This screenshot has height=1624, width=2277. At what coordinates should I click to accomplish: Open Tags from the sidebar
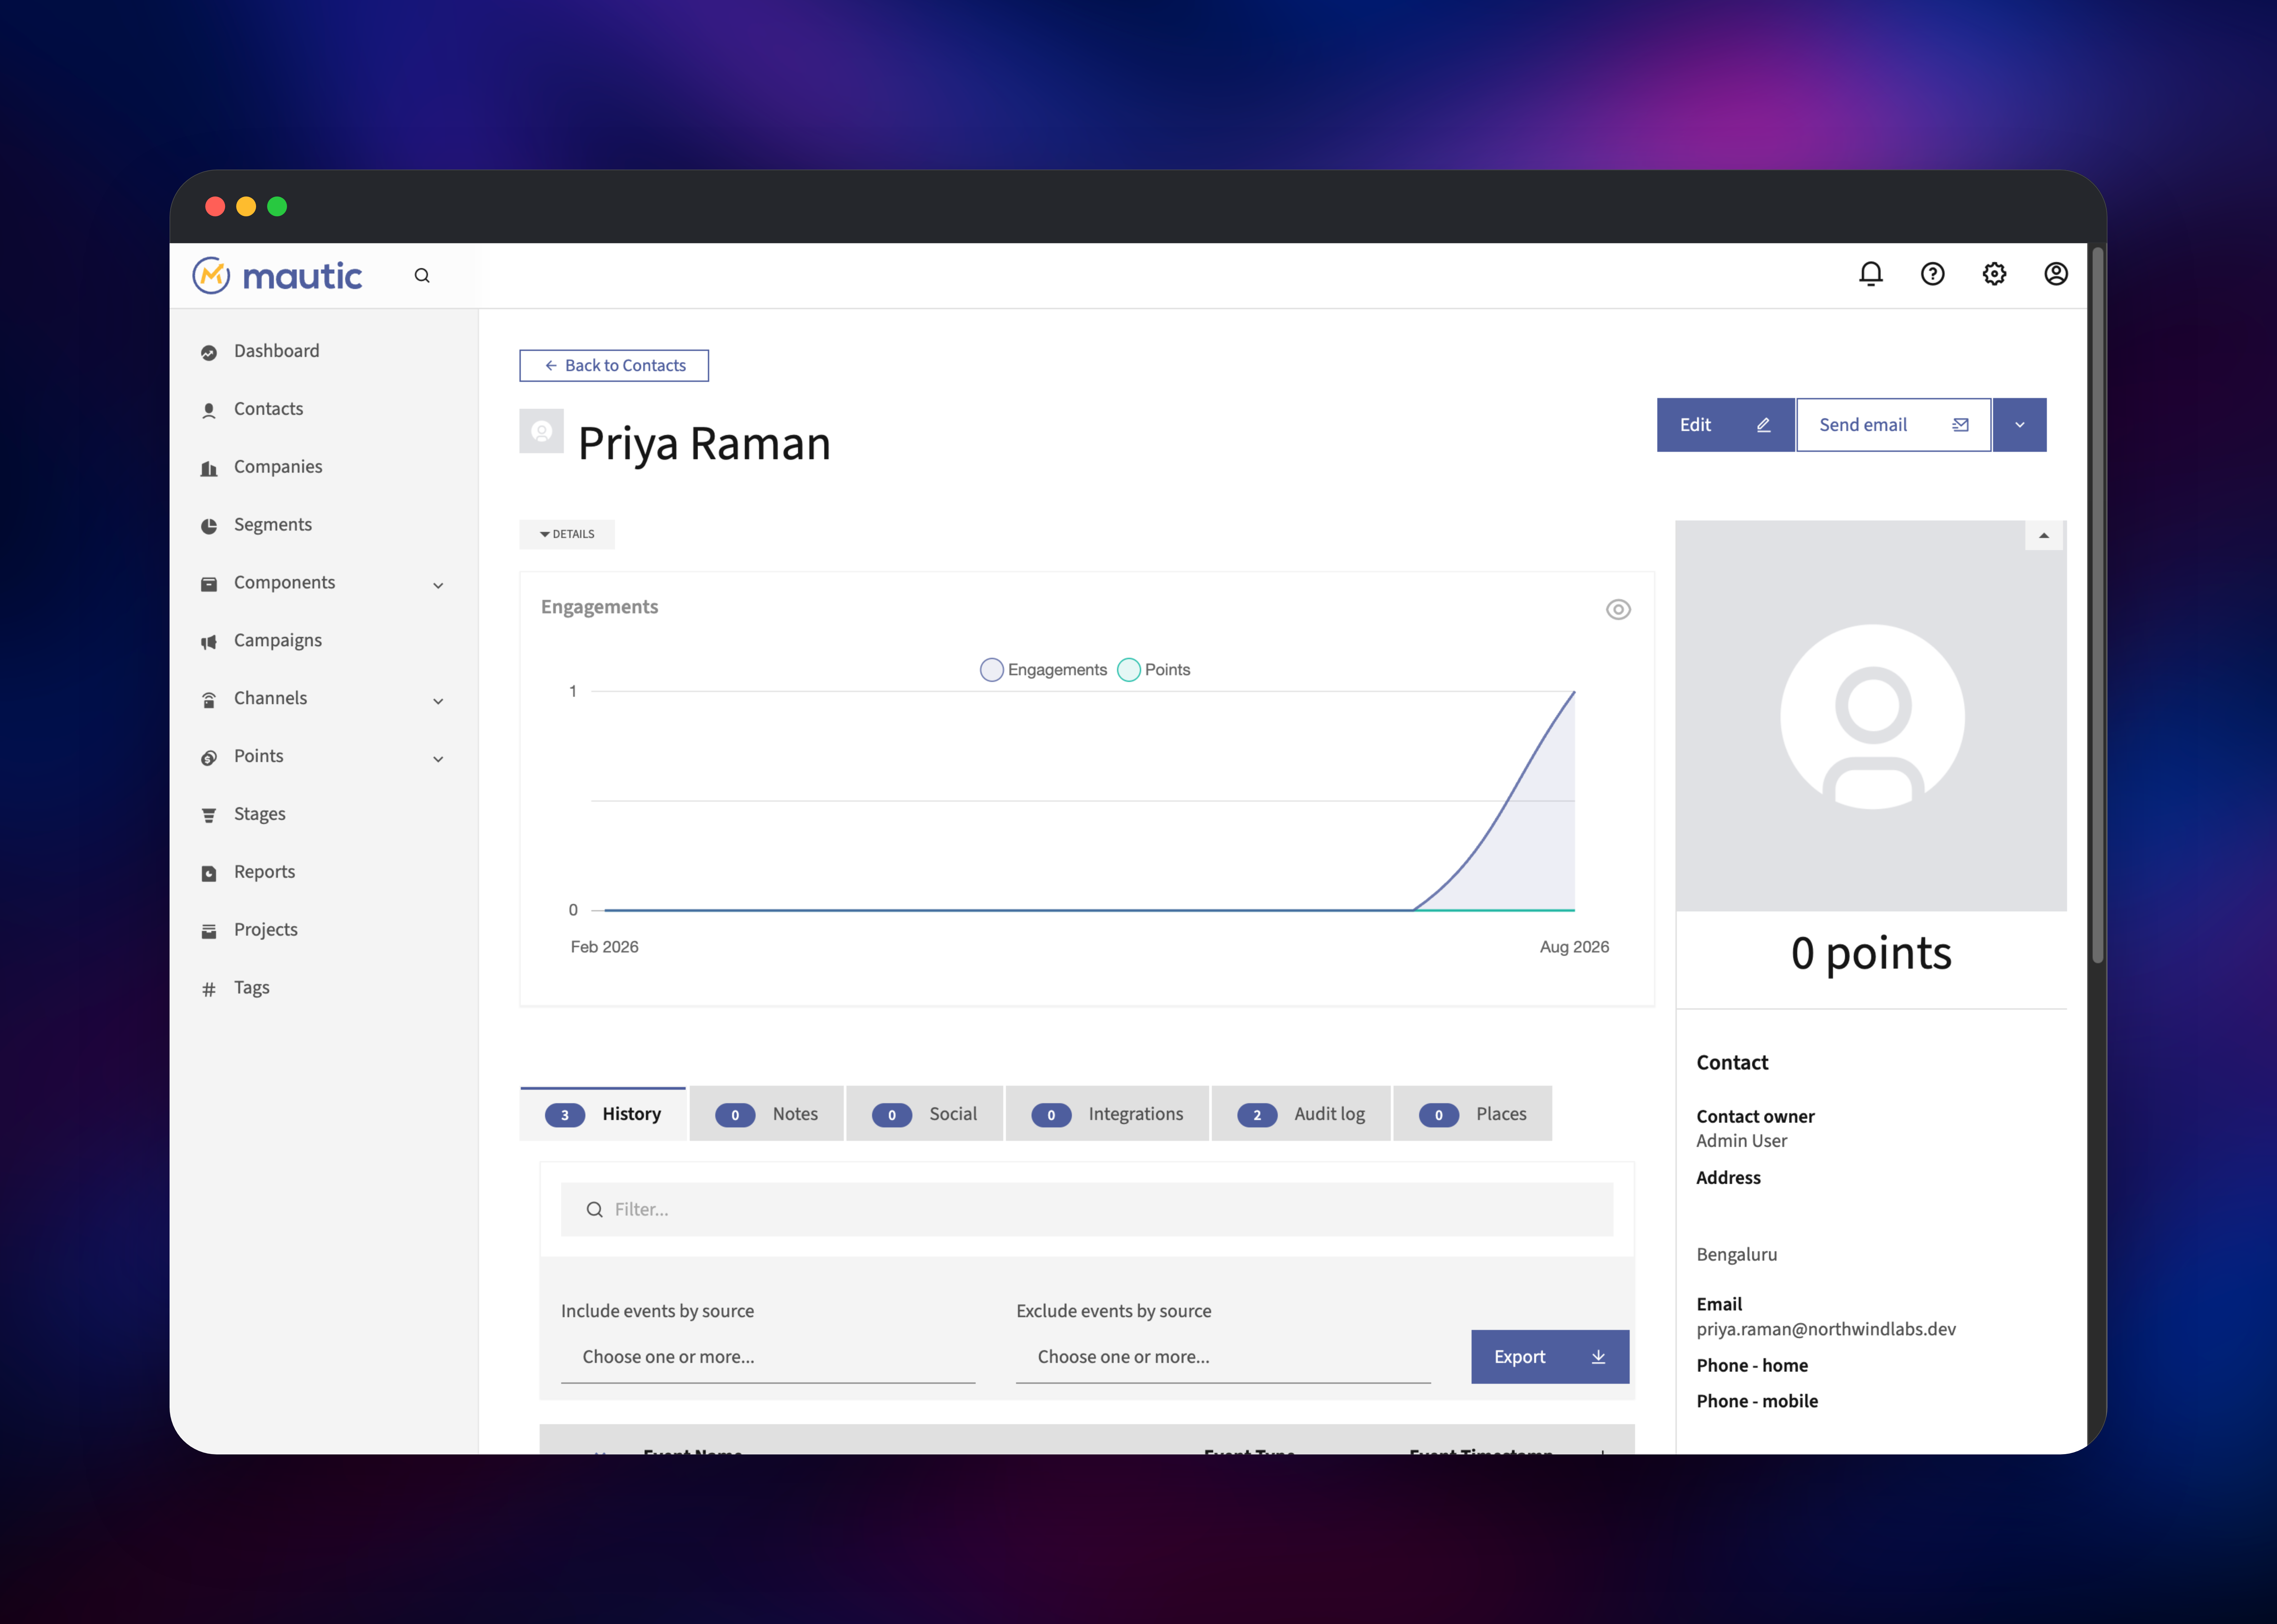pos(252,988)
